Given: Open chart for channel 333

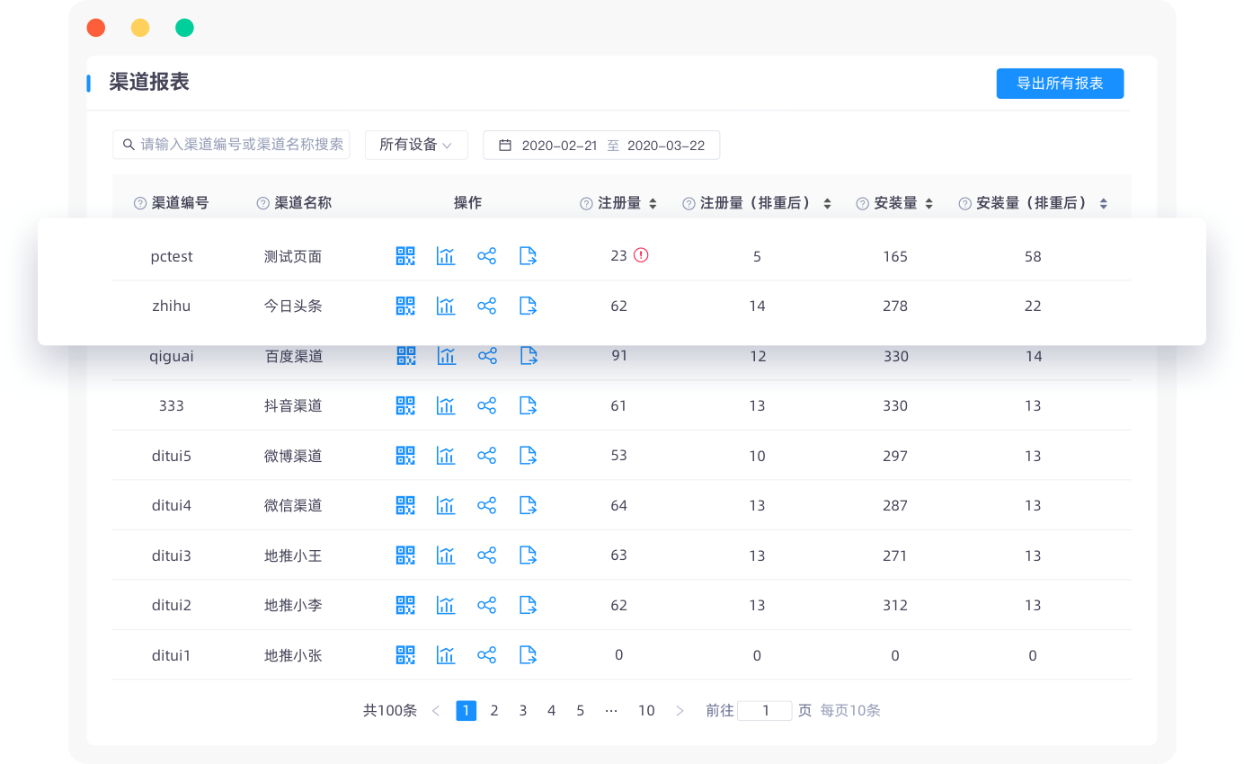Looking at the screenshot, I should pos(446,405).
